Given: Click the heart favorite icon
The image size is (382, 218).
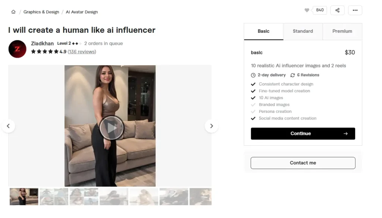Looking at the screenshot, I should [x=307, y=10].
